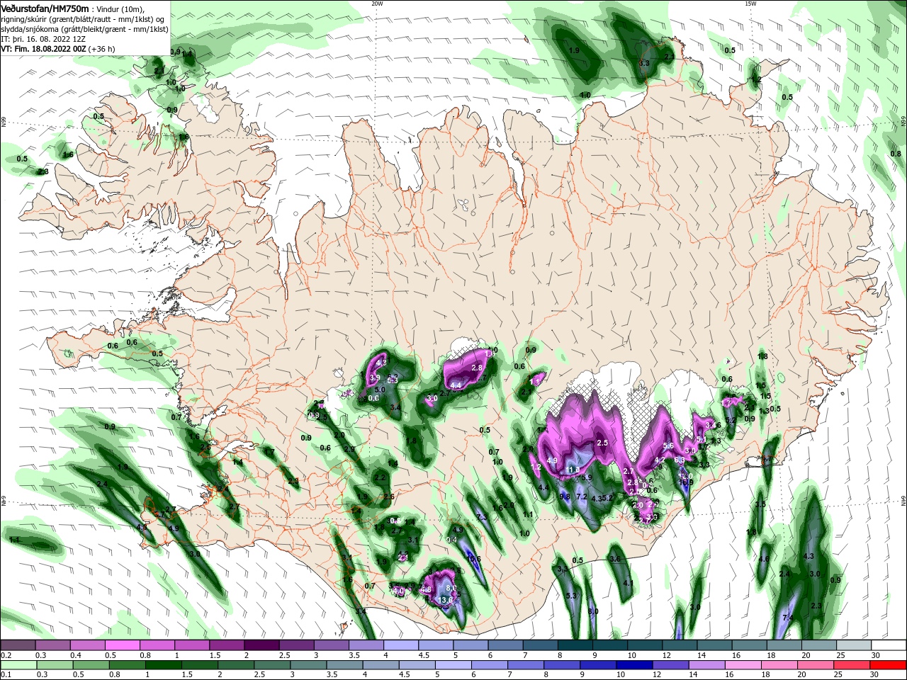The width and height of the screenshot is (907, 680).
Task: Pick the dark teal swatch labeled 9 in top legend
Action: (610, 645)
